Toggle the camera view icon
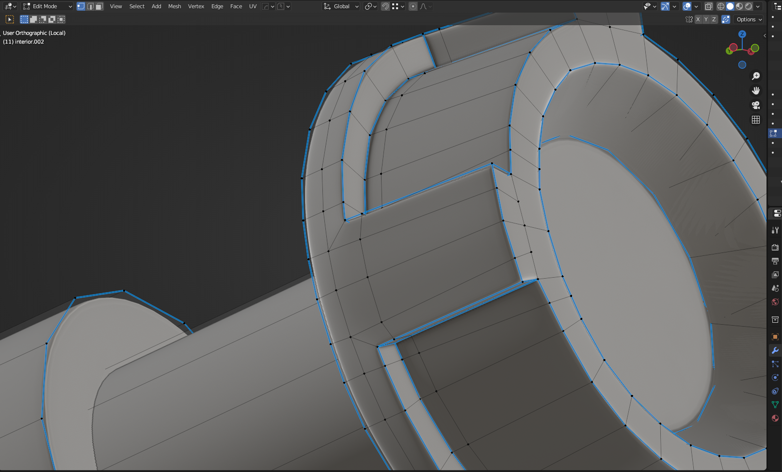This screenshot has width=782, height=472. pos(755,105)
